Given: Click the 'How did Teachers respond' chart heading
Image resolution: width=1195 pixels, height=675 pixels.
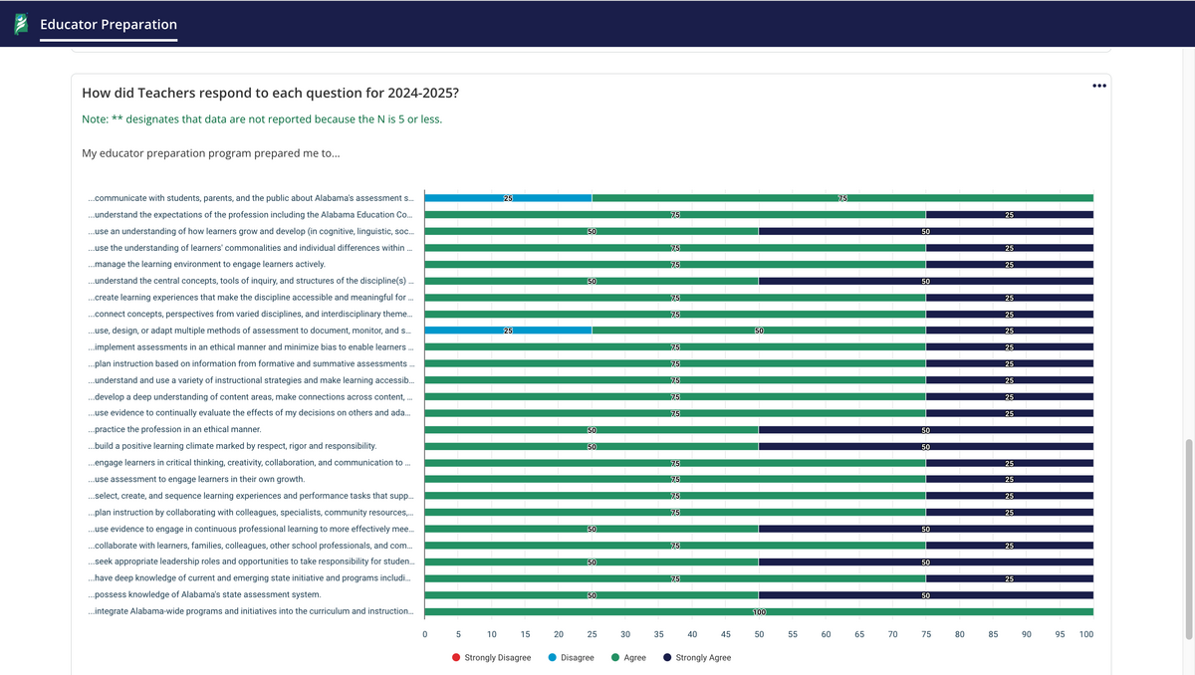Looking at the screenshot, I should pyautogui.click(x=270, y=93).
